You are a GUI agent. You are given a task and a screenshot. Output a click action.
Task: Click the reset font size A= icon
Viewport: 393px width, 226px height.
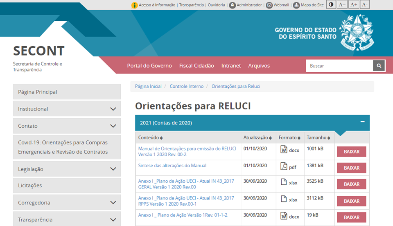click(x=342, y=5)
